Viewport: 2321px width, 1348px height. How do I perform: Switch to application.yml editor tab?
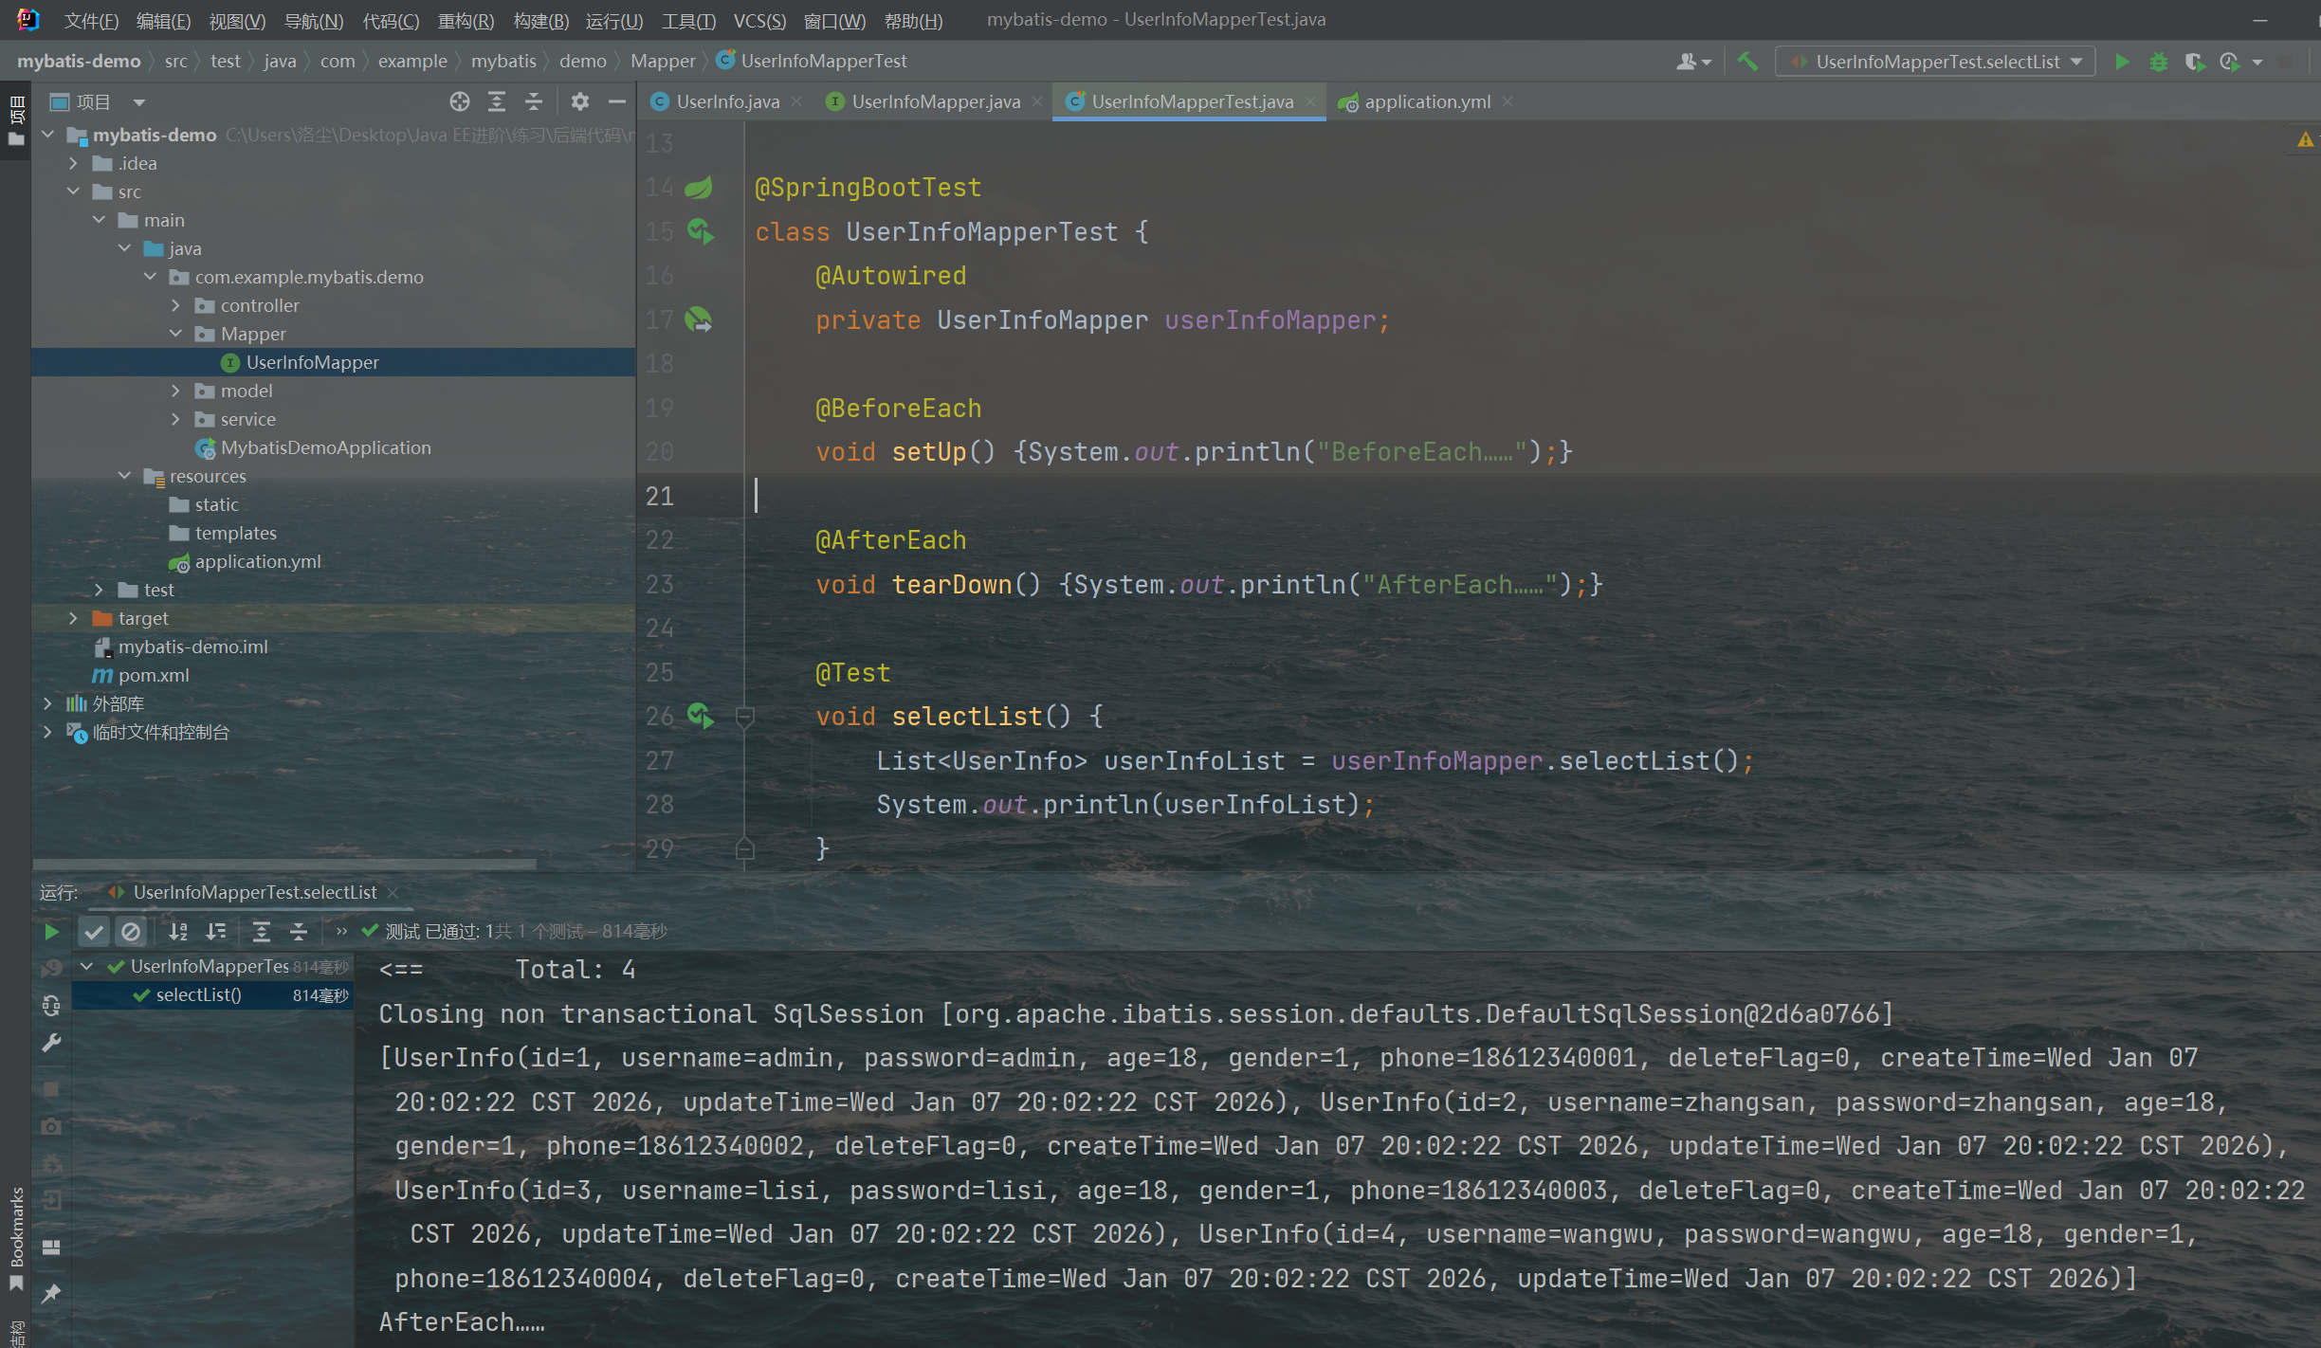click(1426, 101)
